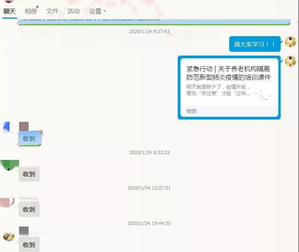Go to the 活动 tab
Viewport: 299px width, 252px height.
tap(73, 11)
